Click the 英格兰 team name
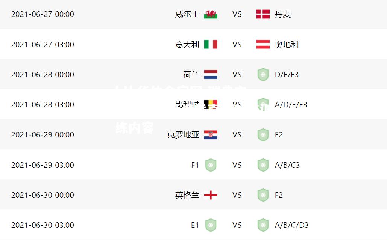Viewport: 387px width, 241px height. [x=187, y=195]
